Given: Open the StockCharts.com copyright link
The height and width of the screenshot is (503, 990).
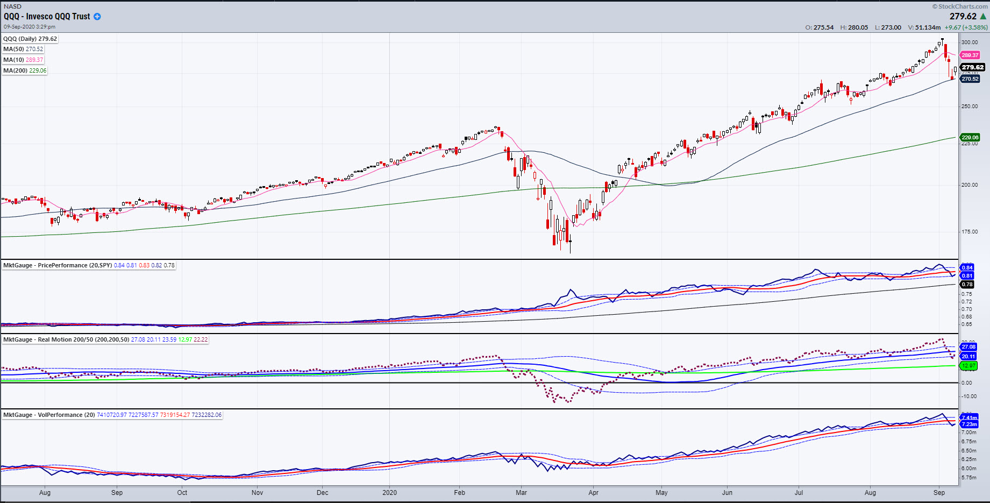Looking at the screenshot, I should click(959, 6).
